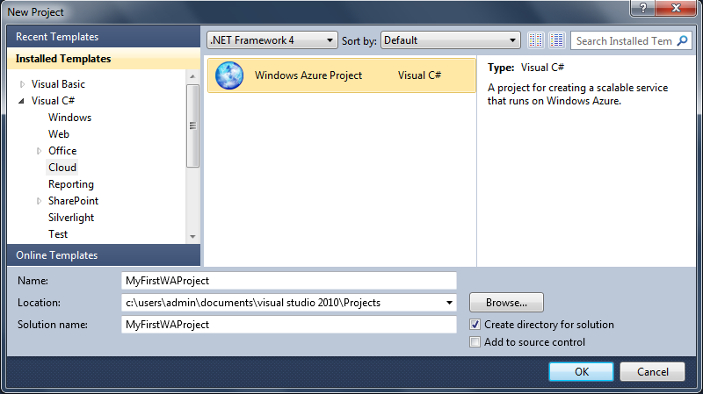
Task: Open the Sort by Default dropdown
Action: click(513, 40)
